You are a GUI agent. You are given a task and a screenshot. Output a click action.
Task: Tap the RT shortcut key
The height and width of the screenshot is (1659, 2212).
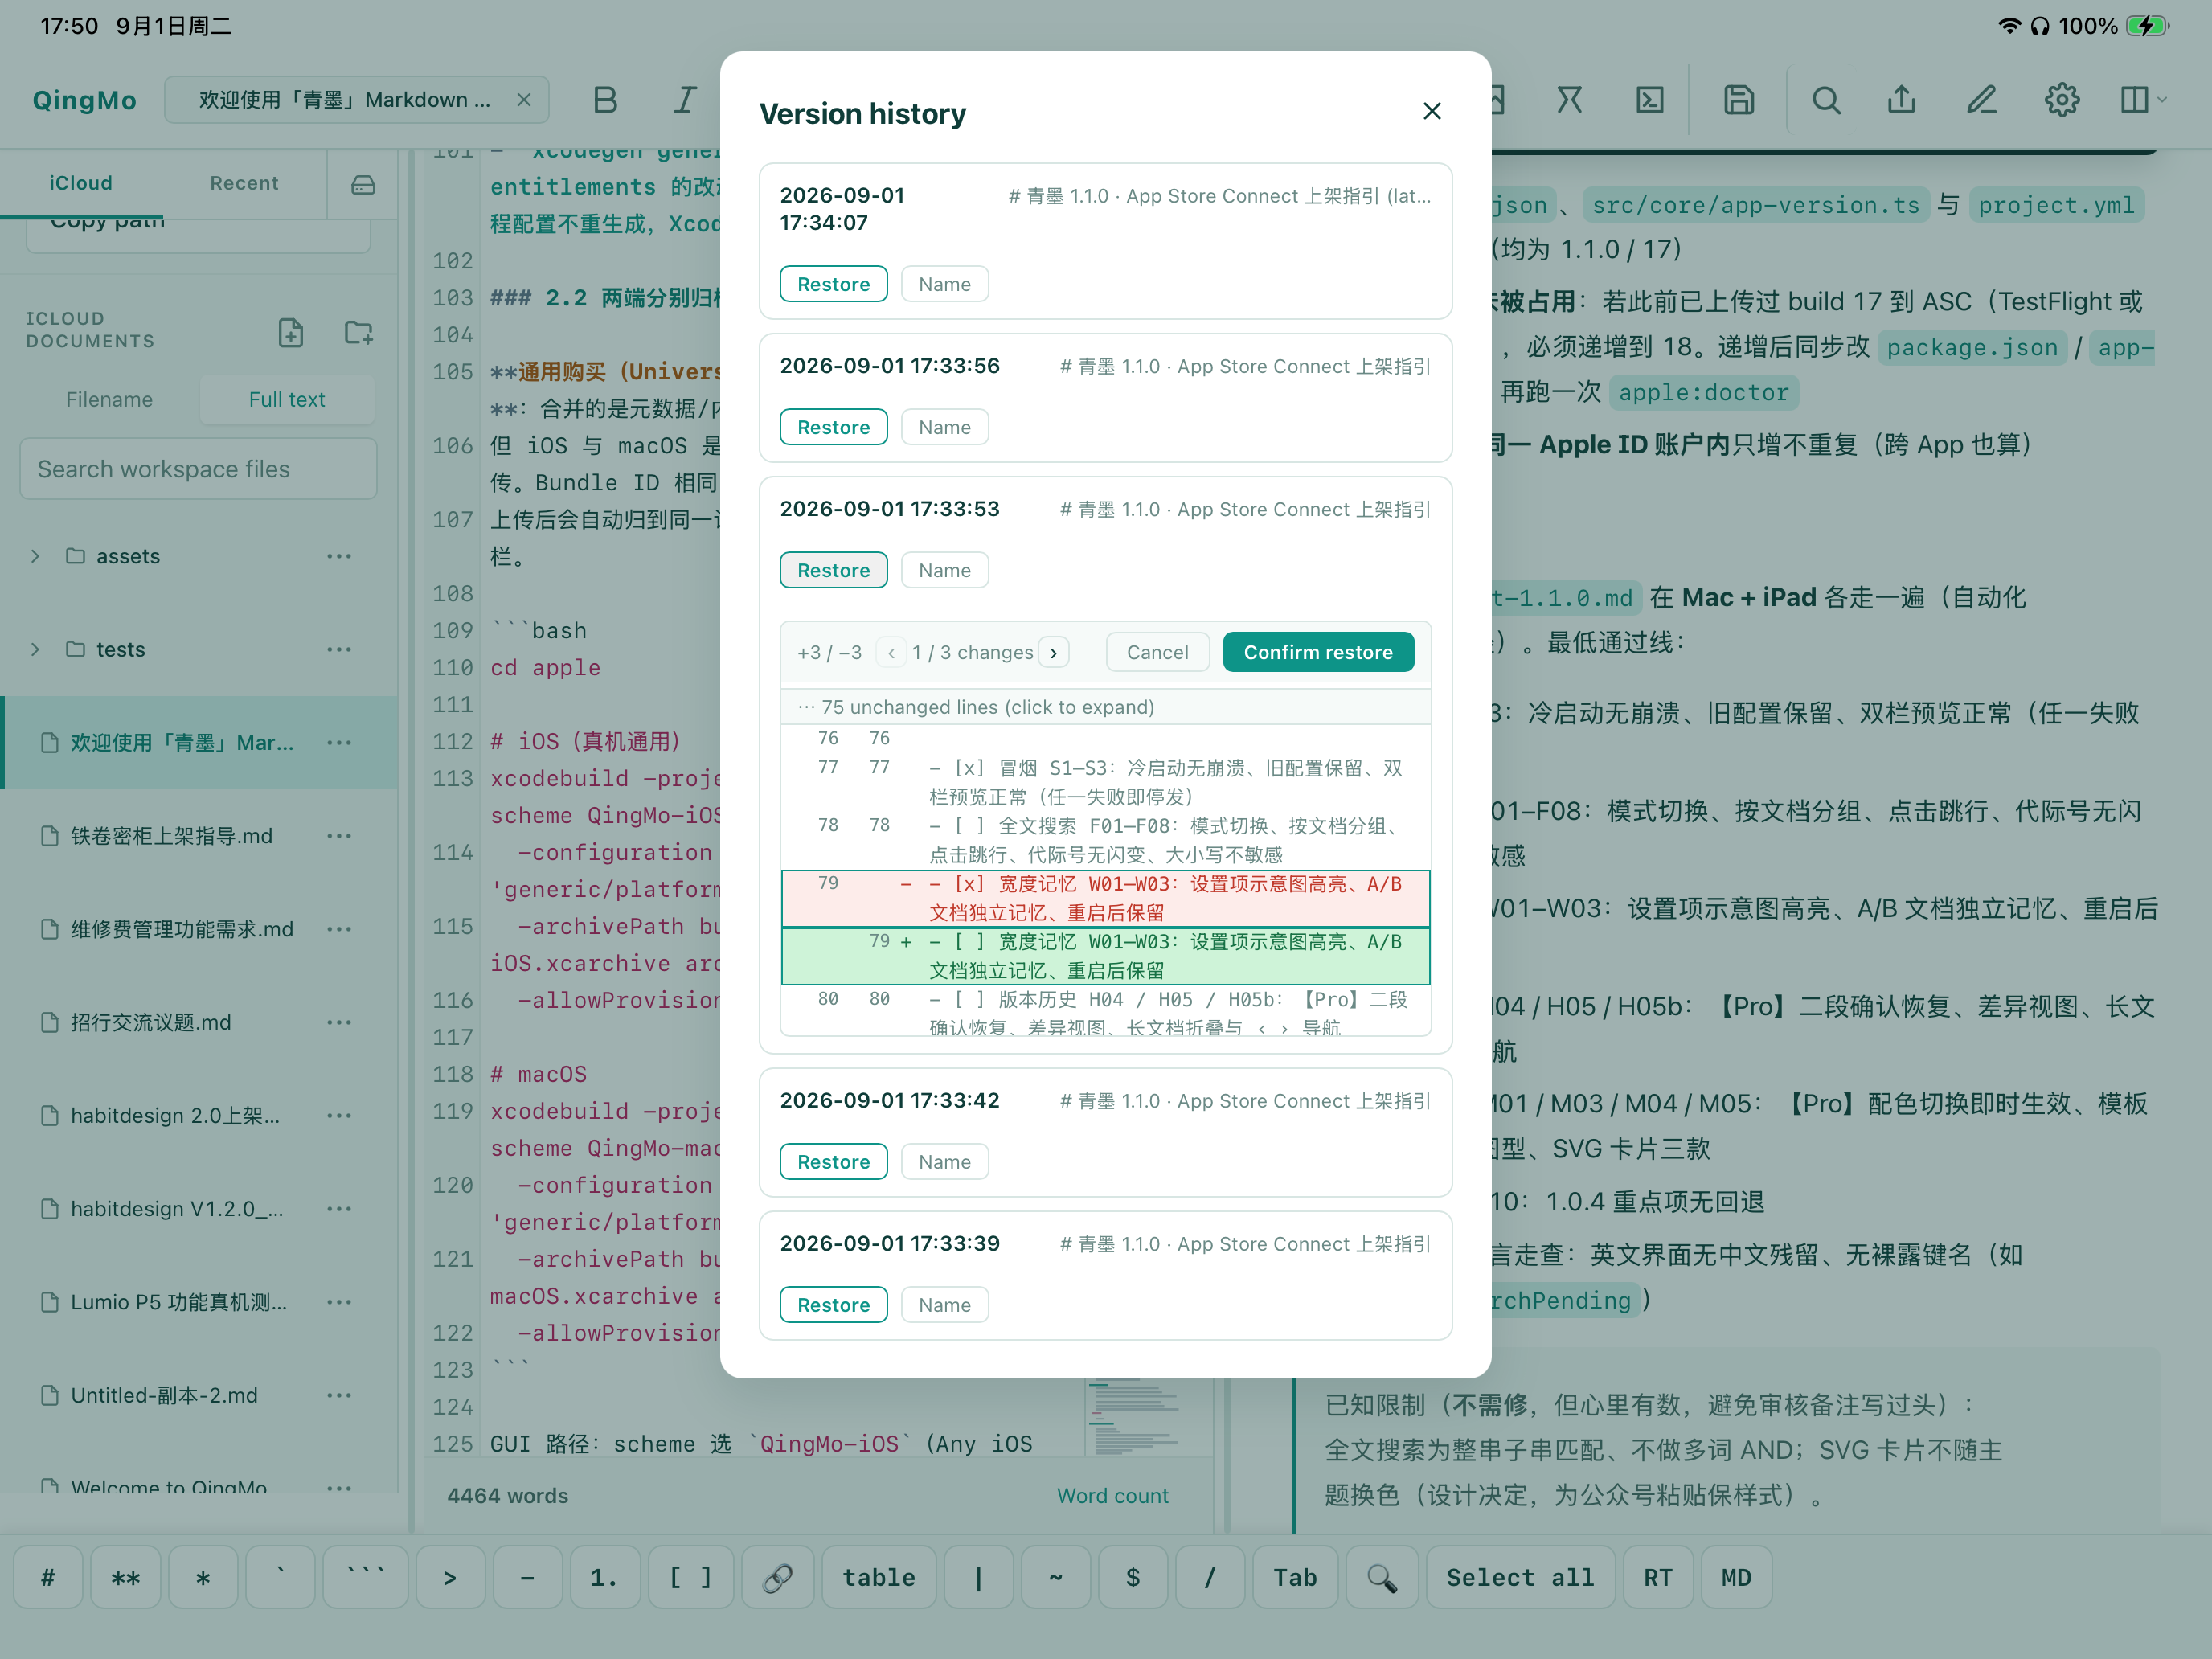tap(1658, 1577)
